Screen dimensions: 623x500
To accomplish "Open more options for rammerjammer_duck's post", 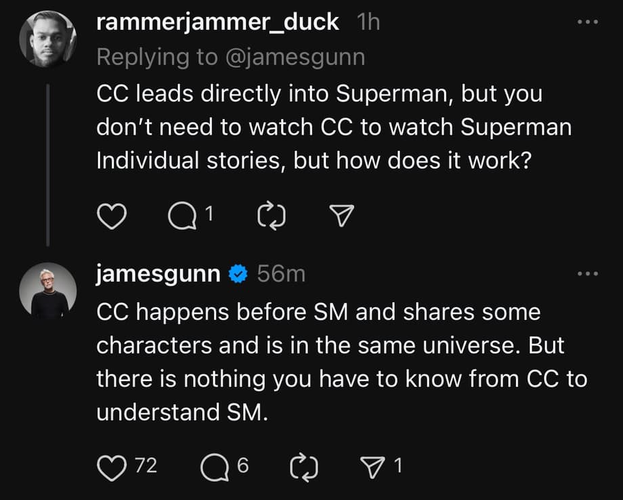I will coord(588,22).
